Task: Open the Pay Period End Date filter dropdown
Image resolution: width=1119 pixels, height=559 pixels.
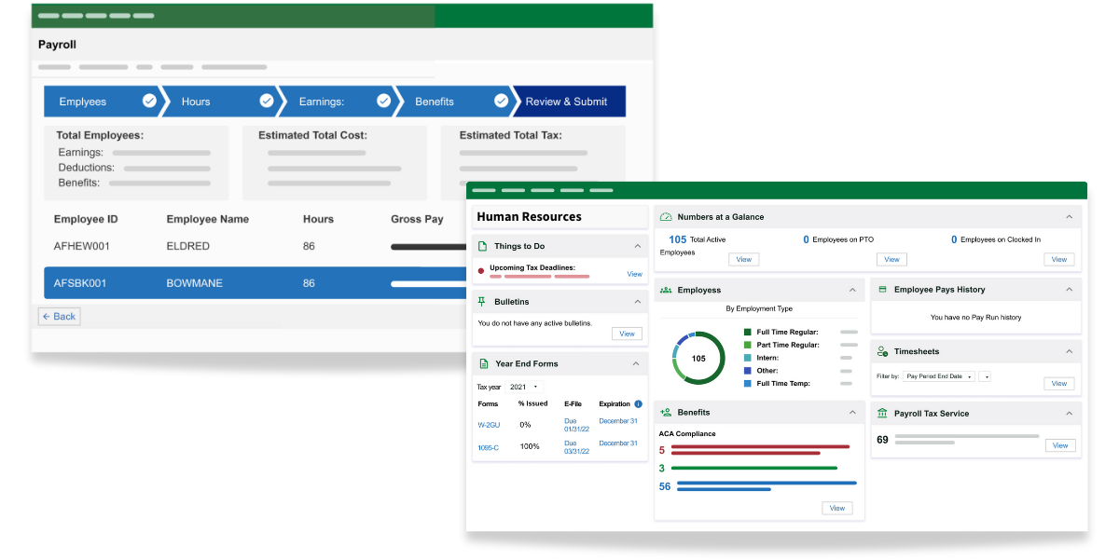Action: (x=938, y=375)
